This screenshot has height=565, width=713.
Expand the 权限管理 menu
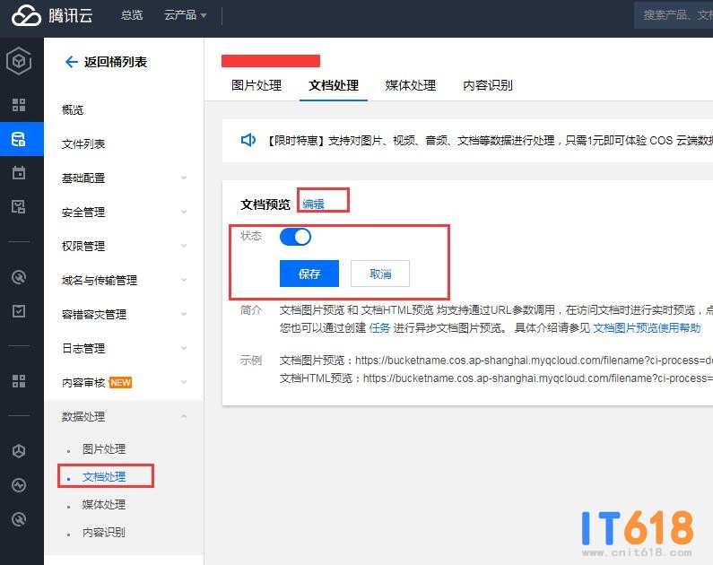point(124,246)
